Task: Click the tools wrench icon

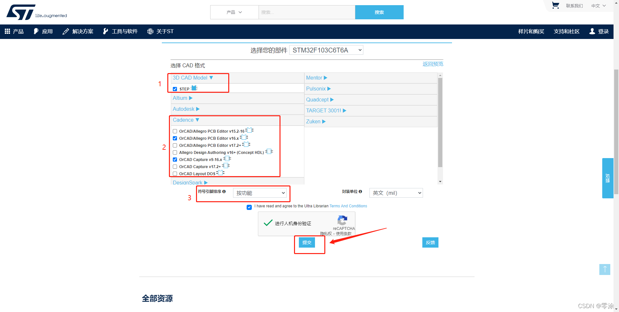Action: (x=105, y=31)
